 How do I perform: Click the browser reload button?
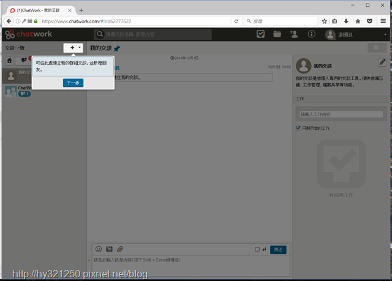[x=236, y=21]
